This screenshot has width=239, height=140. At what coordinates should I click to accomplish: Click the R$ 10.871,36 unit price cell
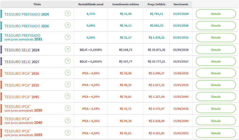point(156,50)
